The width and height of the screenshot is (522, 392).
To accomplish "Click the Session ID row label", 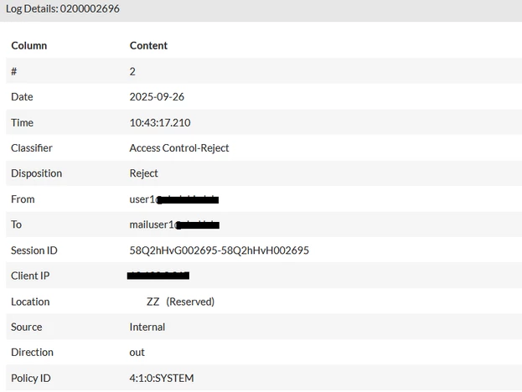I will (34, 250).
